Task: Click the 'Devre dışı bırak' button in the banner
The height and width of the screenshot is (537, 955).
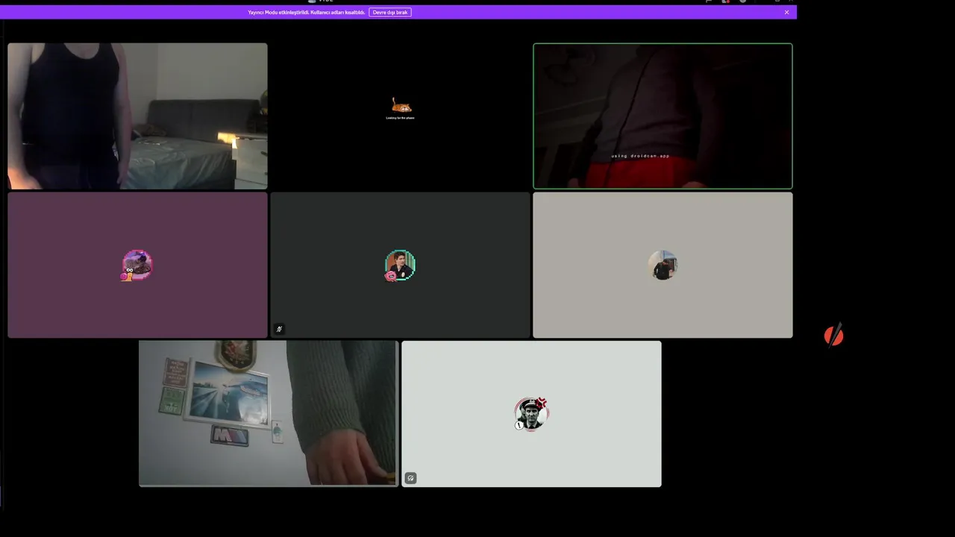Action: point(390,12)
